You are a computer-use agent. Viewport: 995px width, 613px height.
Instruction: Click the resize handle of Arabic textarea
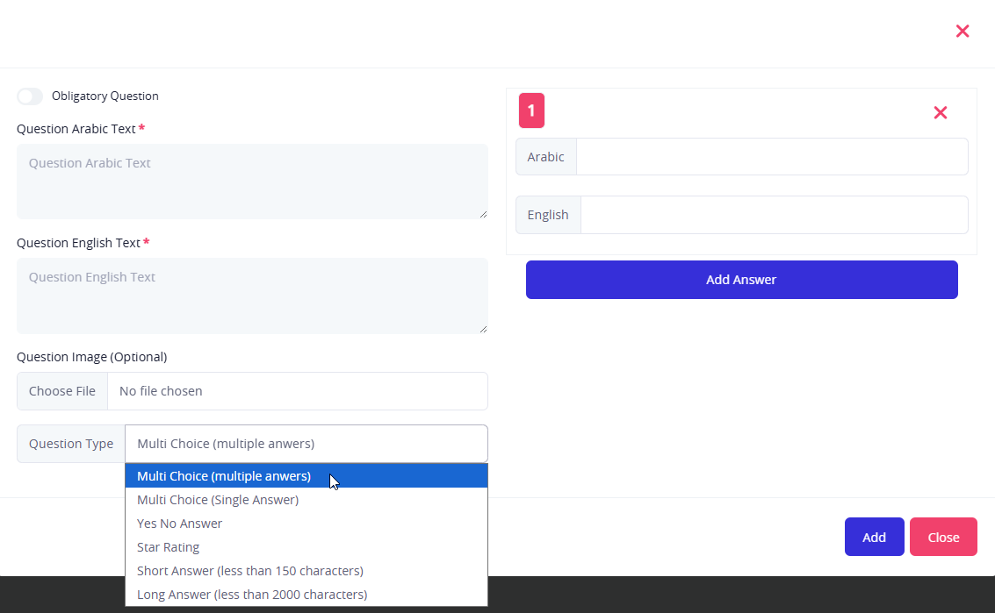(x=483, y=214)
